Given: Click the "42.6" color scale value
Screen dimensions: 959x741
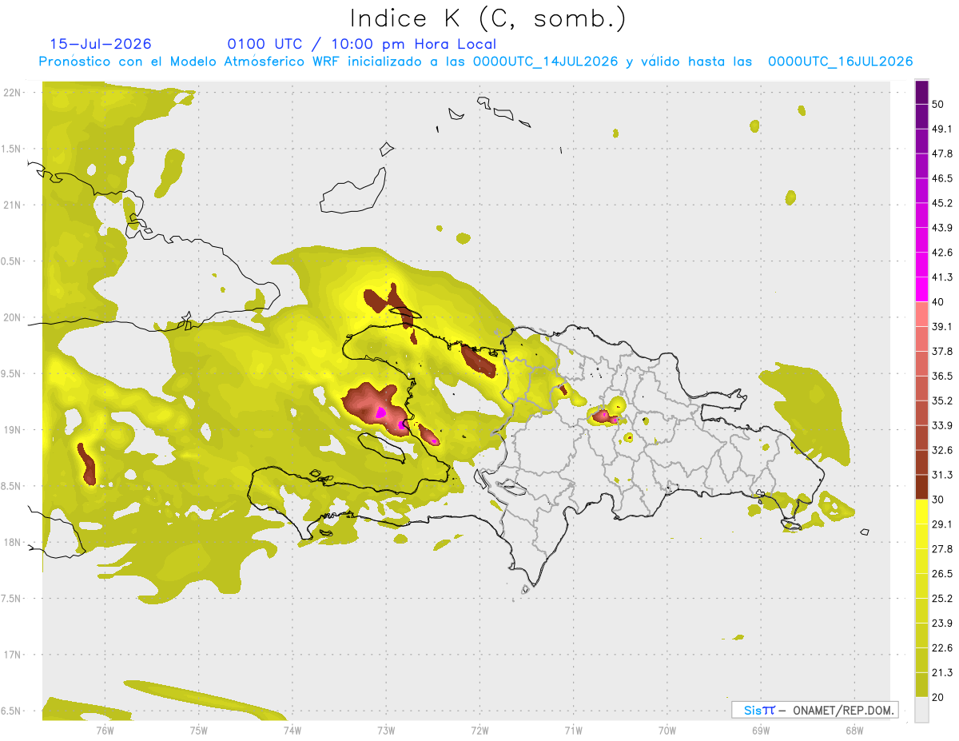Looking at the screenshot, I should [x=942, y=253].
